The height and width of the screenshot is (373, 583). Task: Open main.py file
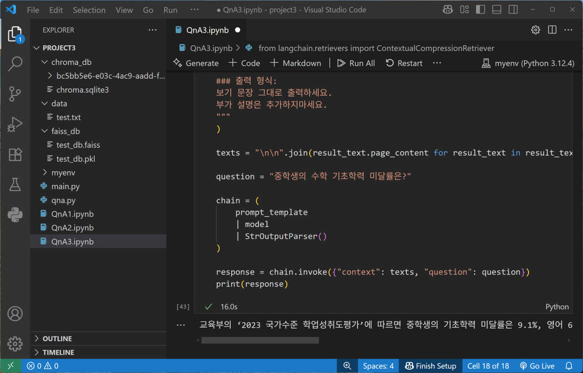[x=98, y=186]
